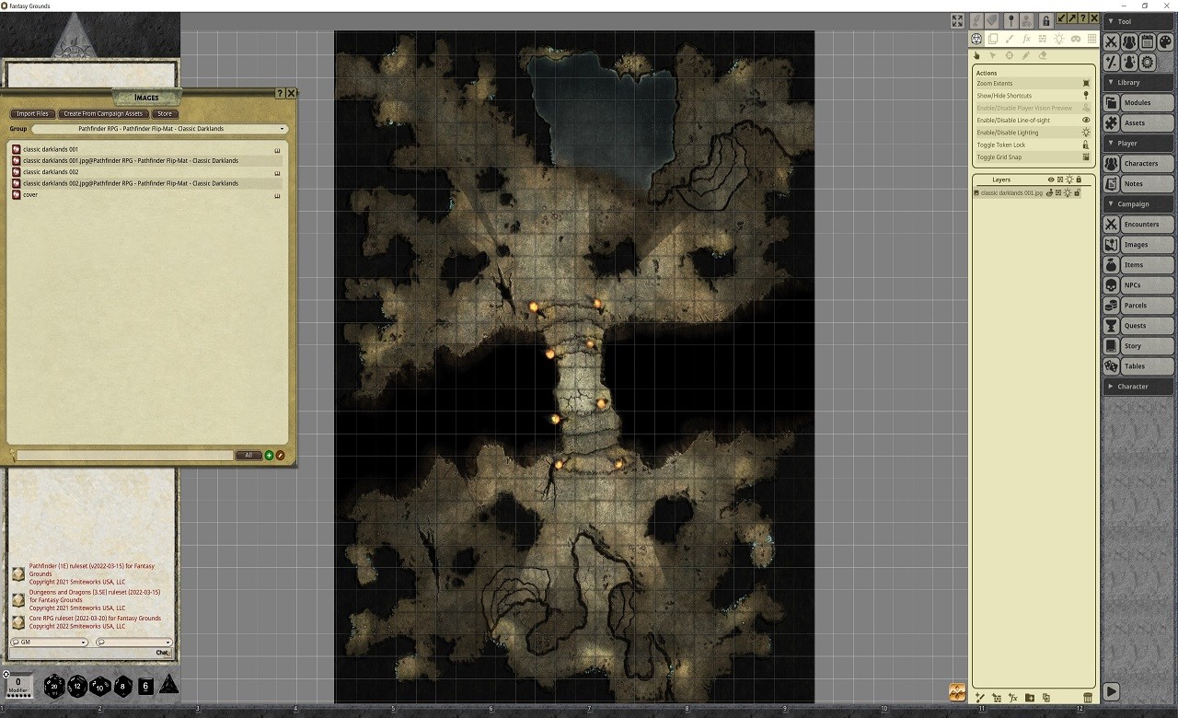Select the hand interact cursor tool
The height and width of the screenshot is (718, 1178).
977,55
